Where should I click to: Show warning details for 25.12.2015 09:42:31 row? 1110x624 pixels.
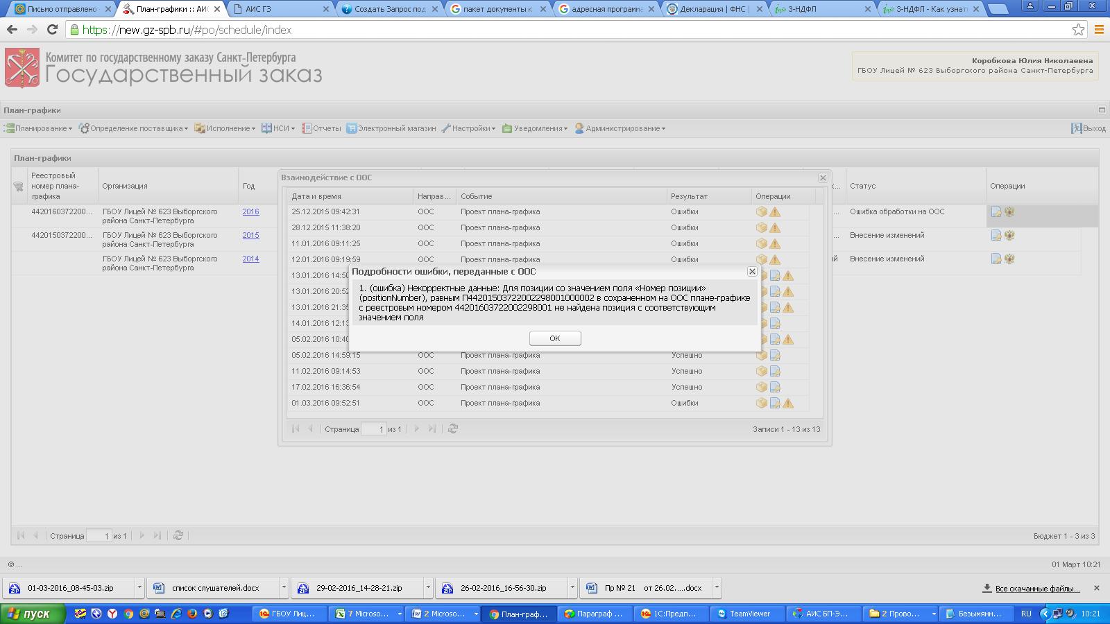[x=775, y=212]
